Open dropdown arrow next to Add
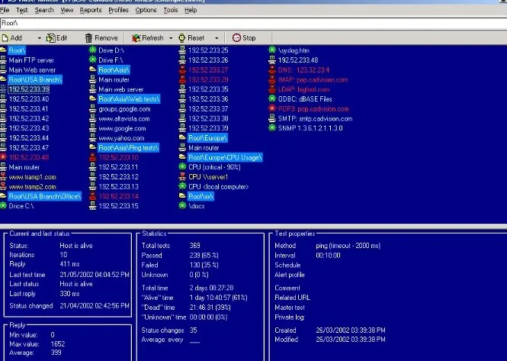 click(40, 38)
